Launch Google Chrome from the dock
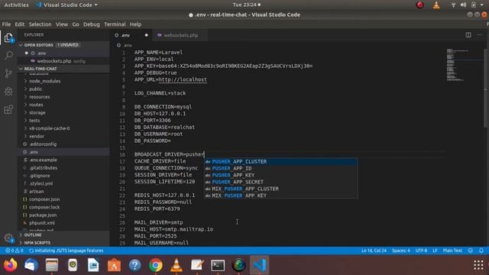 tap(156, 265)
